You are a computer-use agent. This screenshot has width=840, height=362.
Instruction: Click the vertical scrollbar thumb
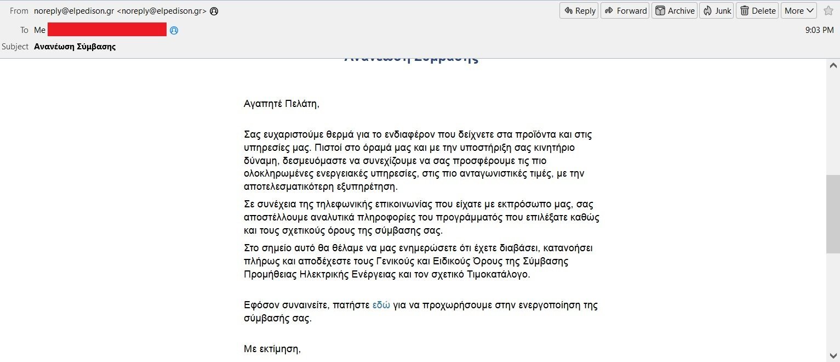(833, 214)
